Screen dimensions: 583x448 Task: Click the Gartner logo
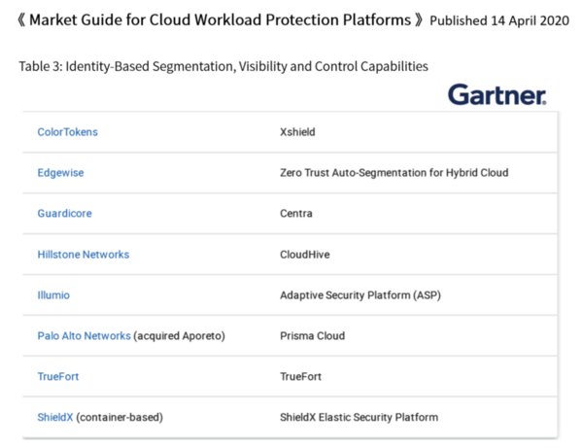[497, 94]
